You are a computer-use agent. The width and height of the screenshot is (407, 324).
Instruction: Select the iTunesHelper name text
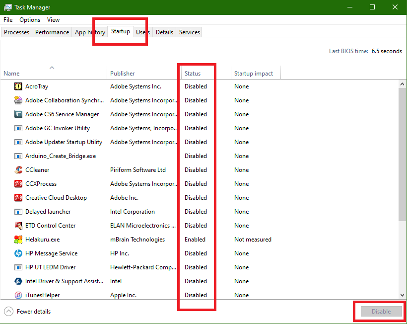tap(42, 295)
